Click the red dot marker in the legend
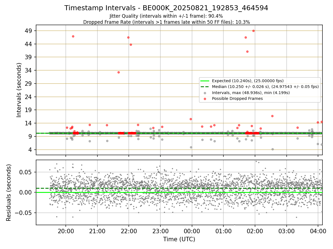Screen dimensions: 333x249 pyautogui.click(x=205, y=98)
